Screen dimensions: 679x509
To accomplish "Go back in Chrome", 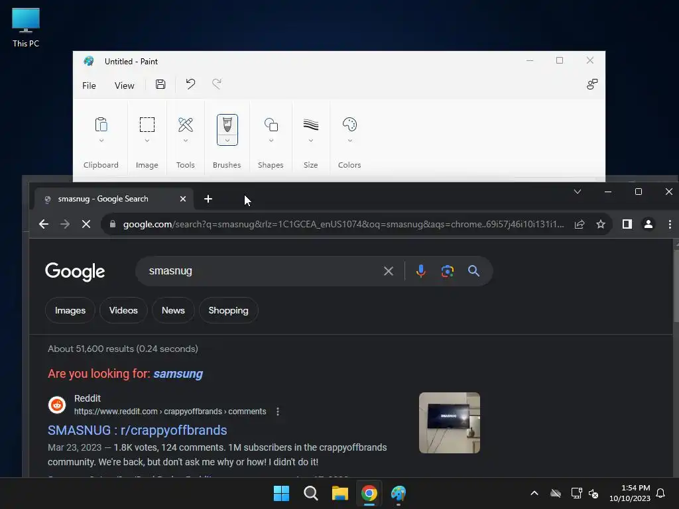I will (x=43, y=224).
